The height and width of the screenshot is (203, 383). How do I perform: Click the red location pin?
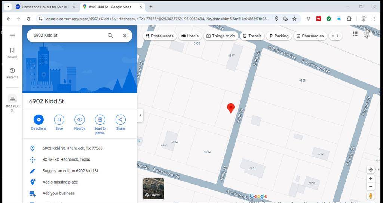231,108
